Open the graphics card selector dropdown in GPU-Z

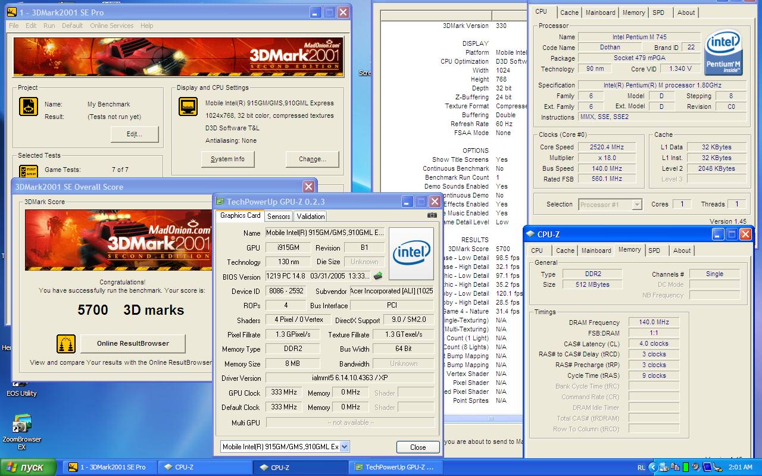coord(344,447)
